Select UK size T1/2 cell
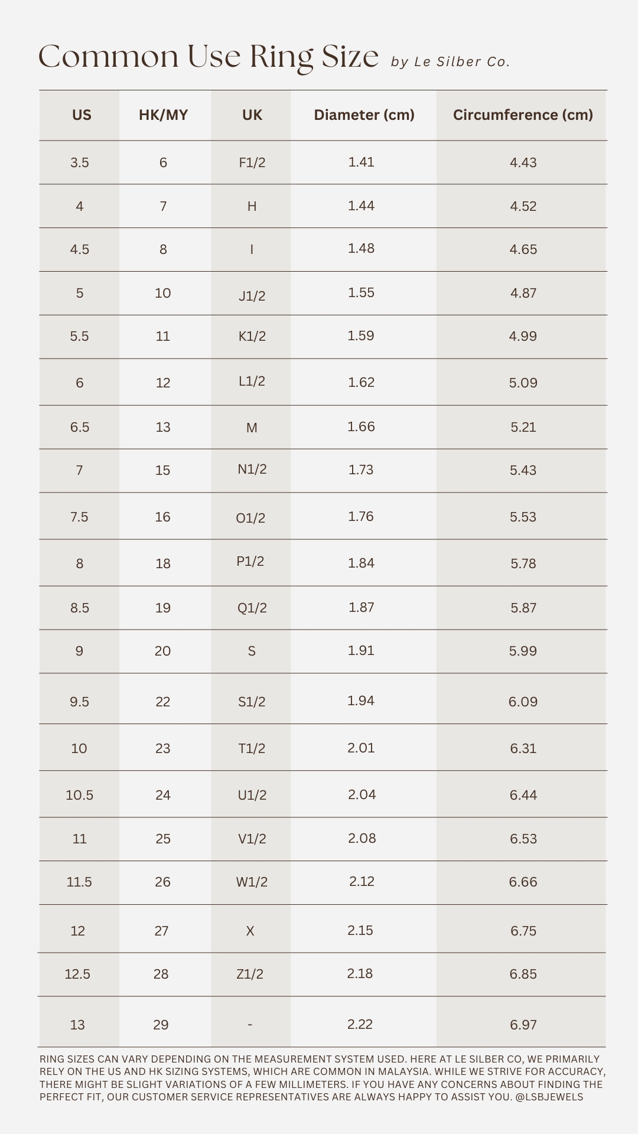638x1134 pixels. point(252,748)
